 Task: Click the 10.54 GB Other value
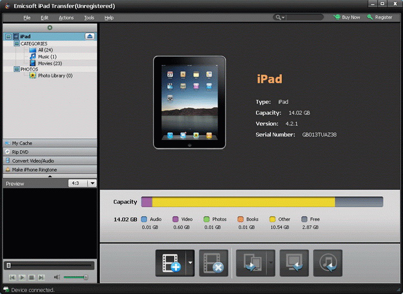(x=280, y=227)
